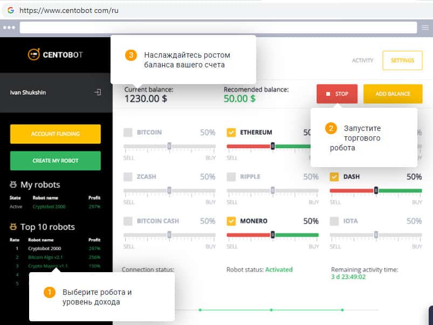Click the Bitcoin sell/buy slider handle
This screenshot has height=325, width=433.
169,146
